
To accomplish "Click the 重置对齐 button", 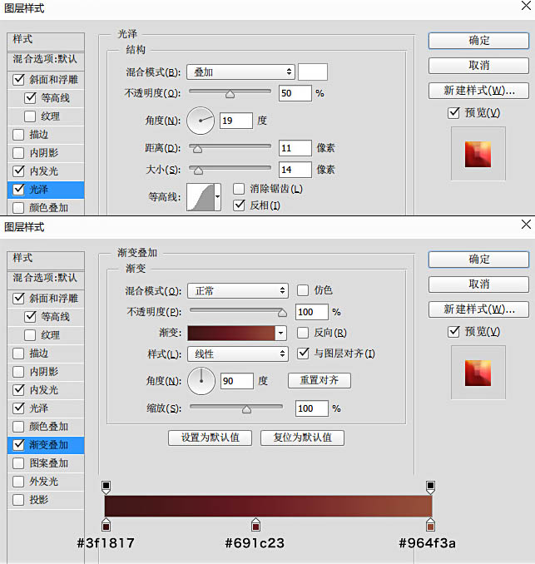I will [x=320, y=380].
